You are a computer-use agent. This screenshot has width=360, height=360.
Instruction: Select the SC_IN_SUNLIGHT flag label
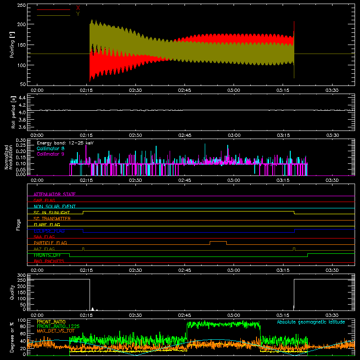click(52, 212)
